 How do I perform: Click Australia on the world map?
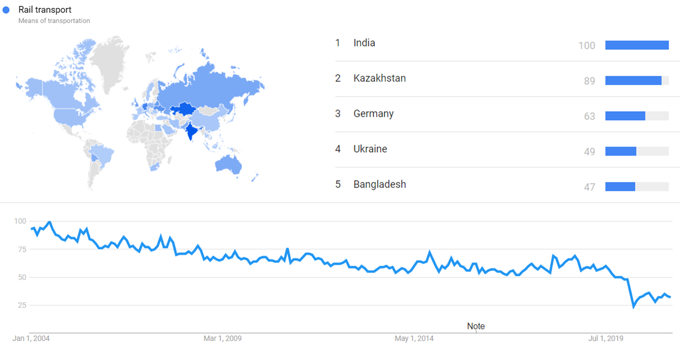(229, 164)
